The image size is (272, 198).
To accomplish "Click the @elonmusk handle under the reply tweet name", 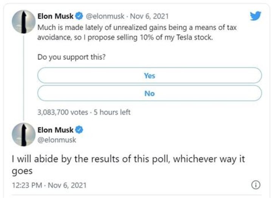I will (57, 140).
